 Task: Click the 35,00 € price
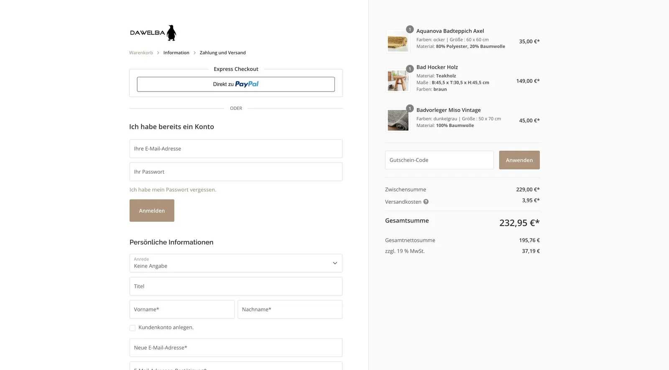click(529, 41)
